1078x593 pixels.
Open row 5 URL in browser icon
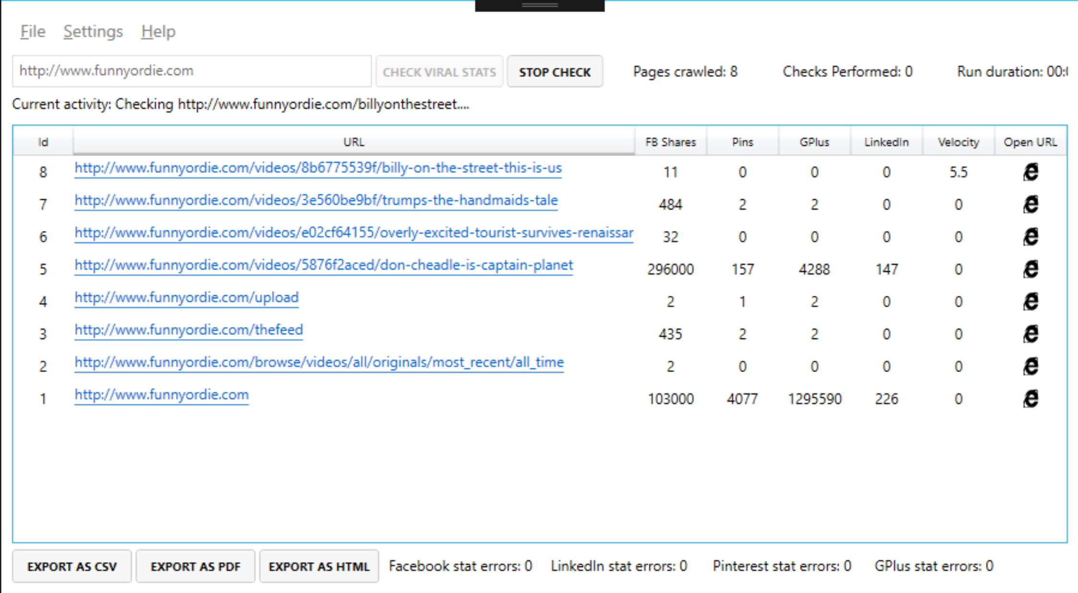[x=1030, y=269]
